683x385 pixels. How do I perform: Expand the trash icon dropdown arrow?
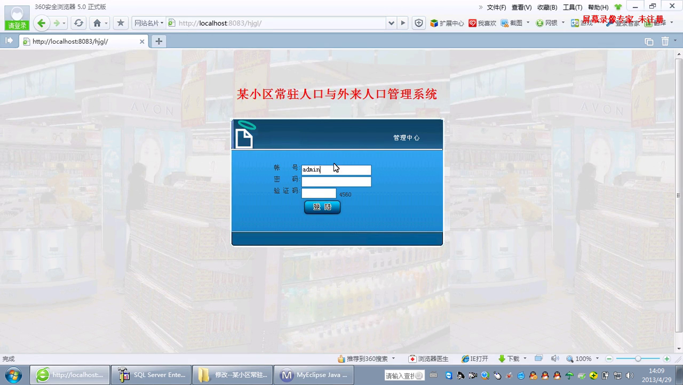coord(675,41)
